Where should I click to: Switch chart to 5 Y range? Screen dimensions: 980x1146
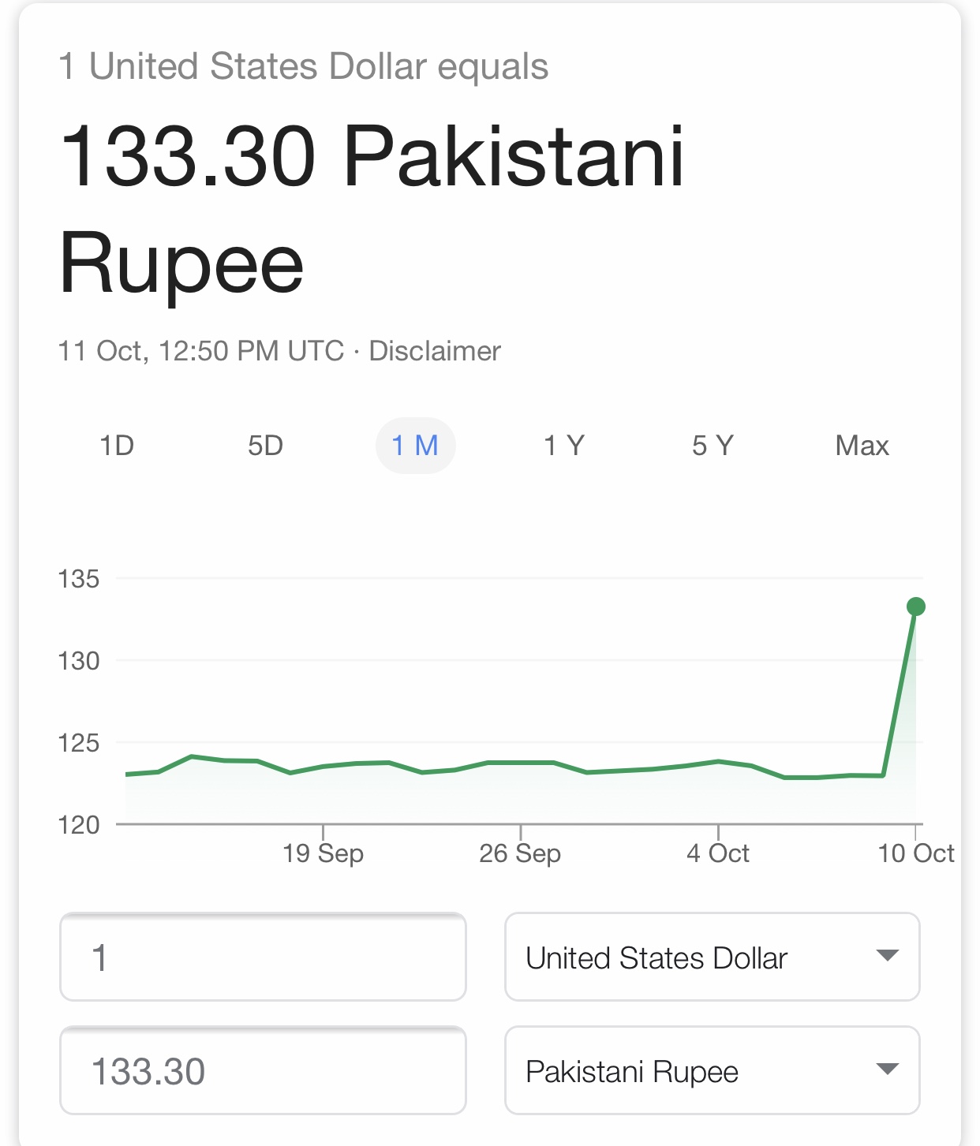click(x=713, y=446)
